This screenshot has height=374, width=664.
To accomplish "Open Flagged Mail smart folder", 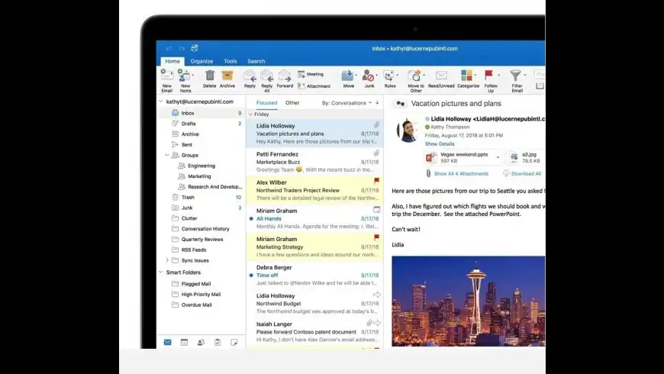I will (201, 284).
